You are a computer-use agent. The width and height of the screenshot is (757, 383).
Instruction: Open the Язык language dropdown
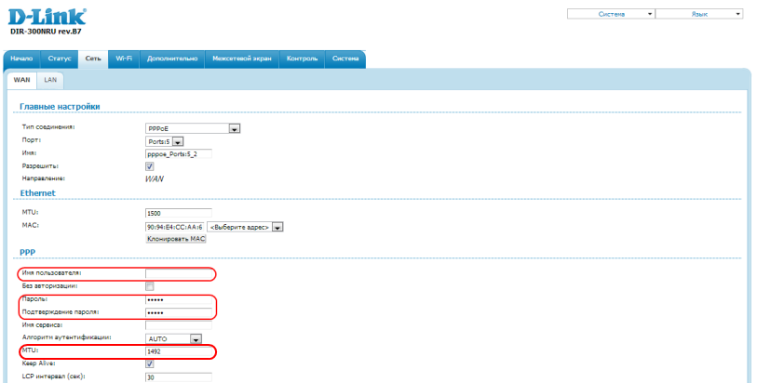pos(699,15)
